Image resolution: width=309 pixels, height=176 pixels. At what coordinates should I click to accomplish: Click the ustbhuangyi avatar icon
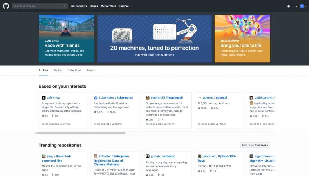251,98
